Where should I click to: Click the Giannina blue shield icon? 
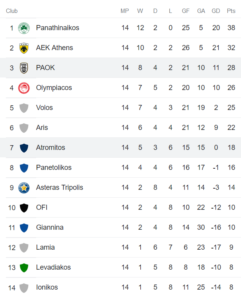pos(24,227)
